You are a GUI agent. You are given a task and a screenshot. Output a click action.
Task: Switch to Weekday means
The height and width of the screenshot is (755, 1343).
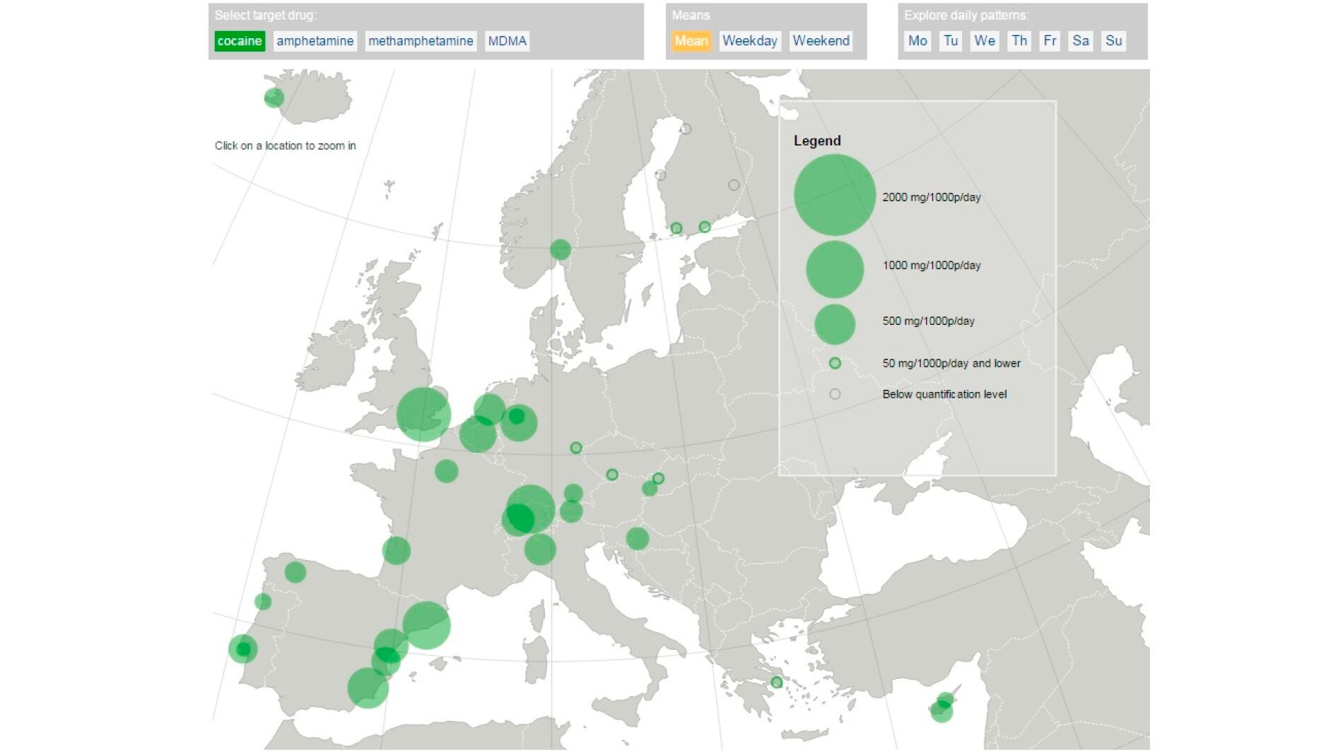click(x=749, y=41)
